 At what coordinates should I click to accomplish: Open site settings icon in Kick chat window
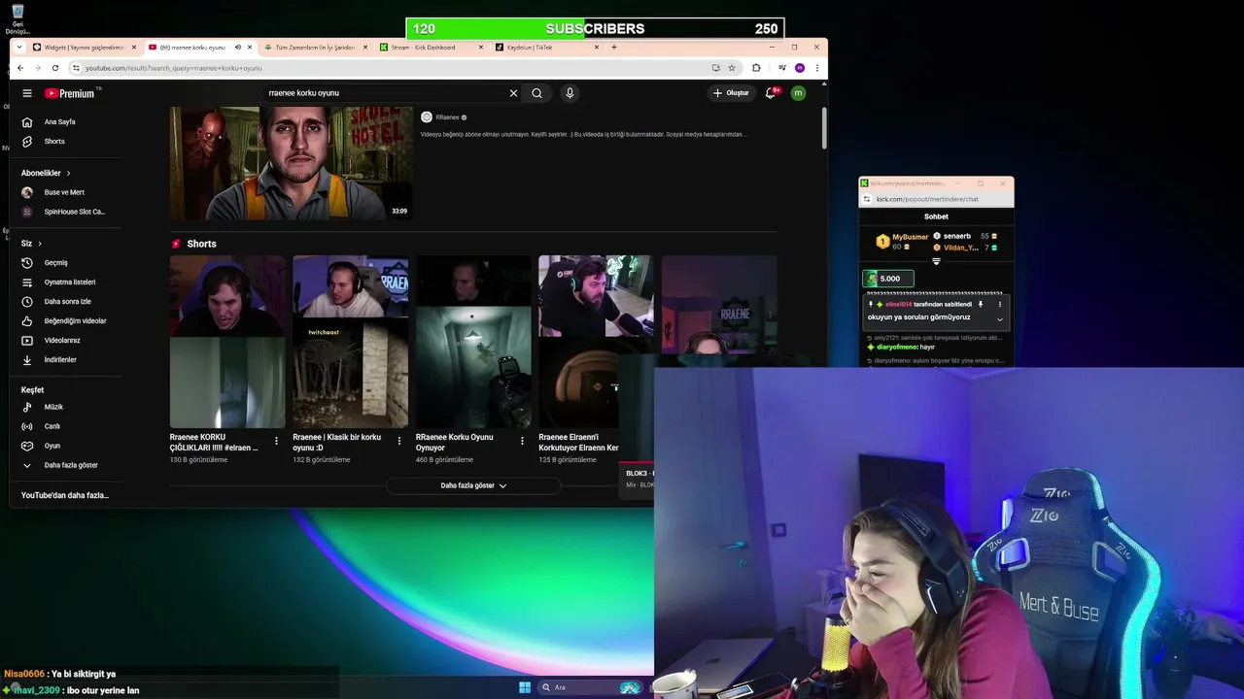point(867,199)
